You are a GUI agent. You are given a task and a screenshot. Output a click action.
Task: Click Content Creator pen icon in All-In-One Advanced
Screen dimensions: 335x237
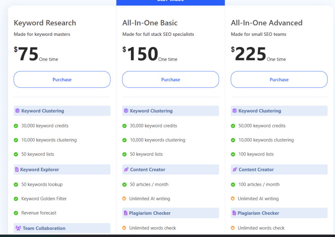pos(235,170)
